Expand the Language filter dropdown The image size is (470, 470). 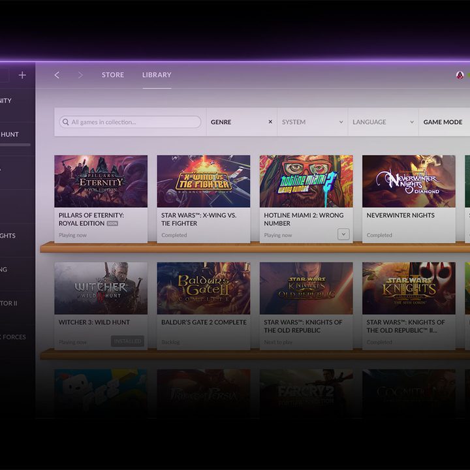[383, 122]
